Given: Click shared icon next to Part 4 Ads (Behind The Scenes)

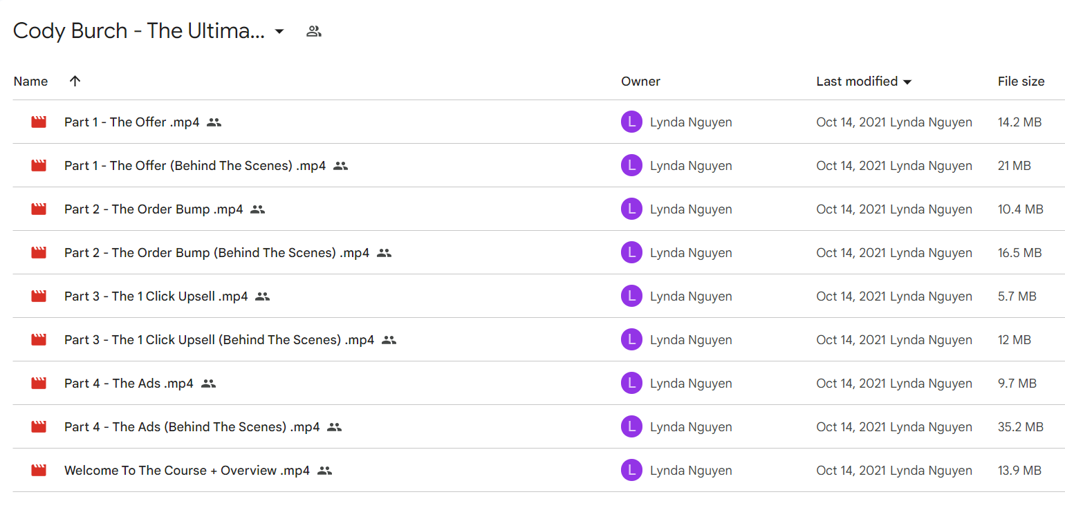Looking at the screenshot, I should pos(334,427).
